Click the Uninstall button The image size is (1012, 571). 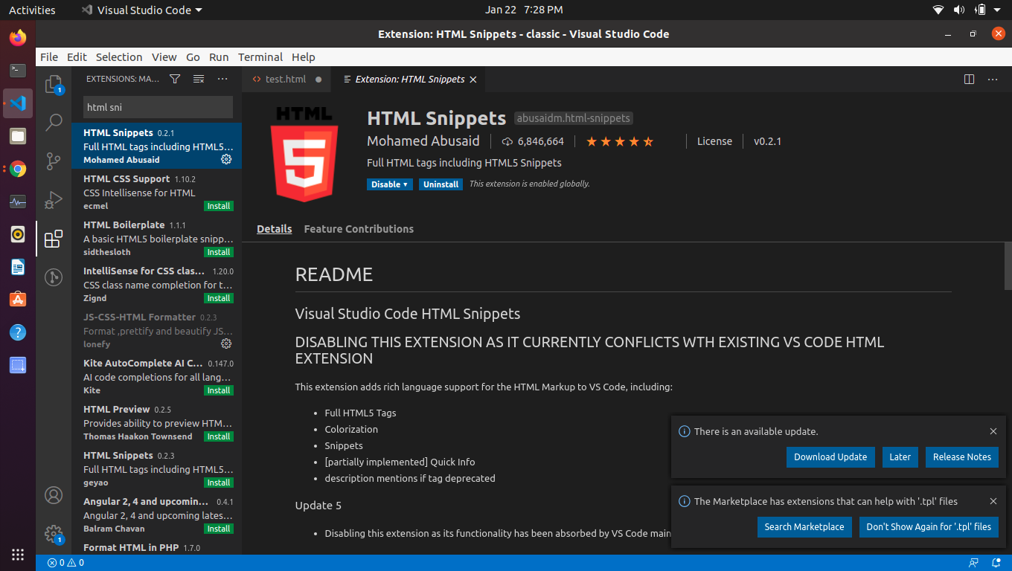point(441,184)
